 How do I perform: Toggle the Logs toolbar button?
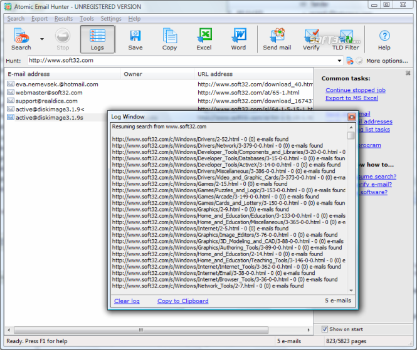[x=97, y=39]
